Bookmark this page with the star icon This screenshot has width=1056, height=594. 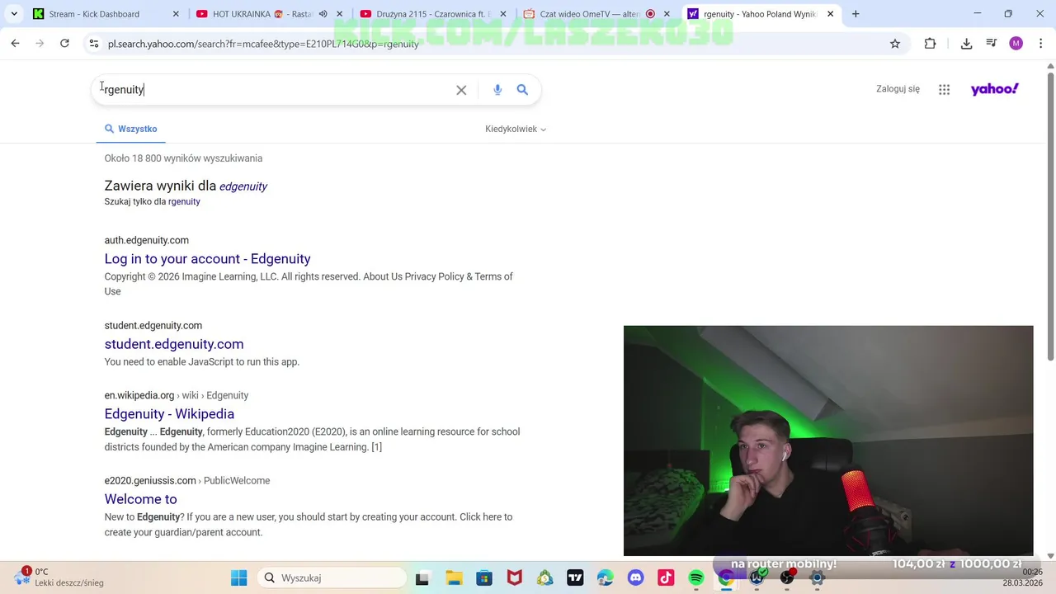[x=895, y=44]
